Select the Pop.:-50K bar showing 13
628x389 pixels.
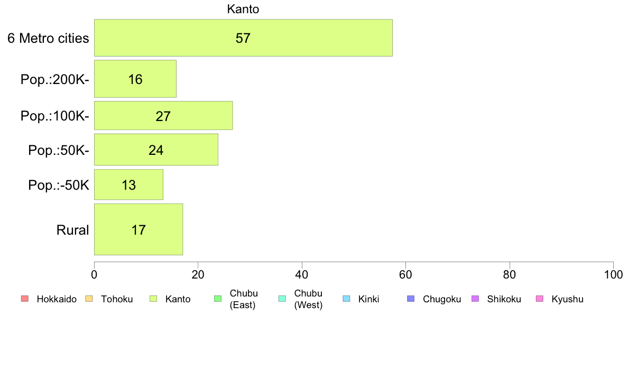[x=128, y=184]
